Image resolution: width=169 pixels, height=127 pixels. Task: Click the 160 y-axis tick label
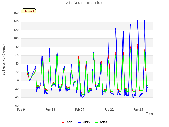16,13
